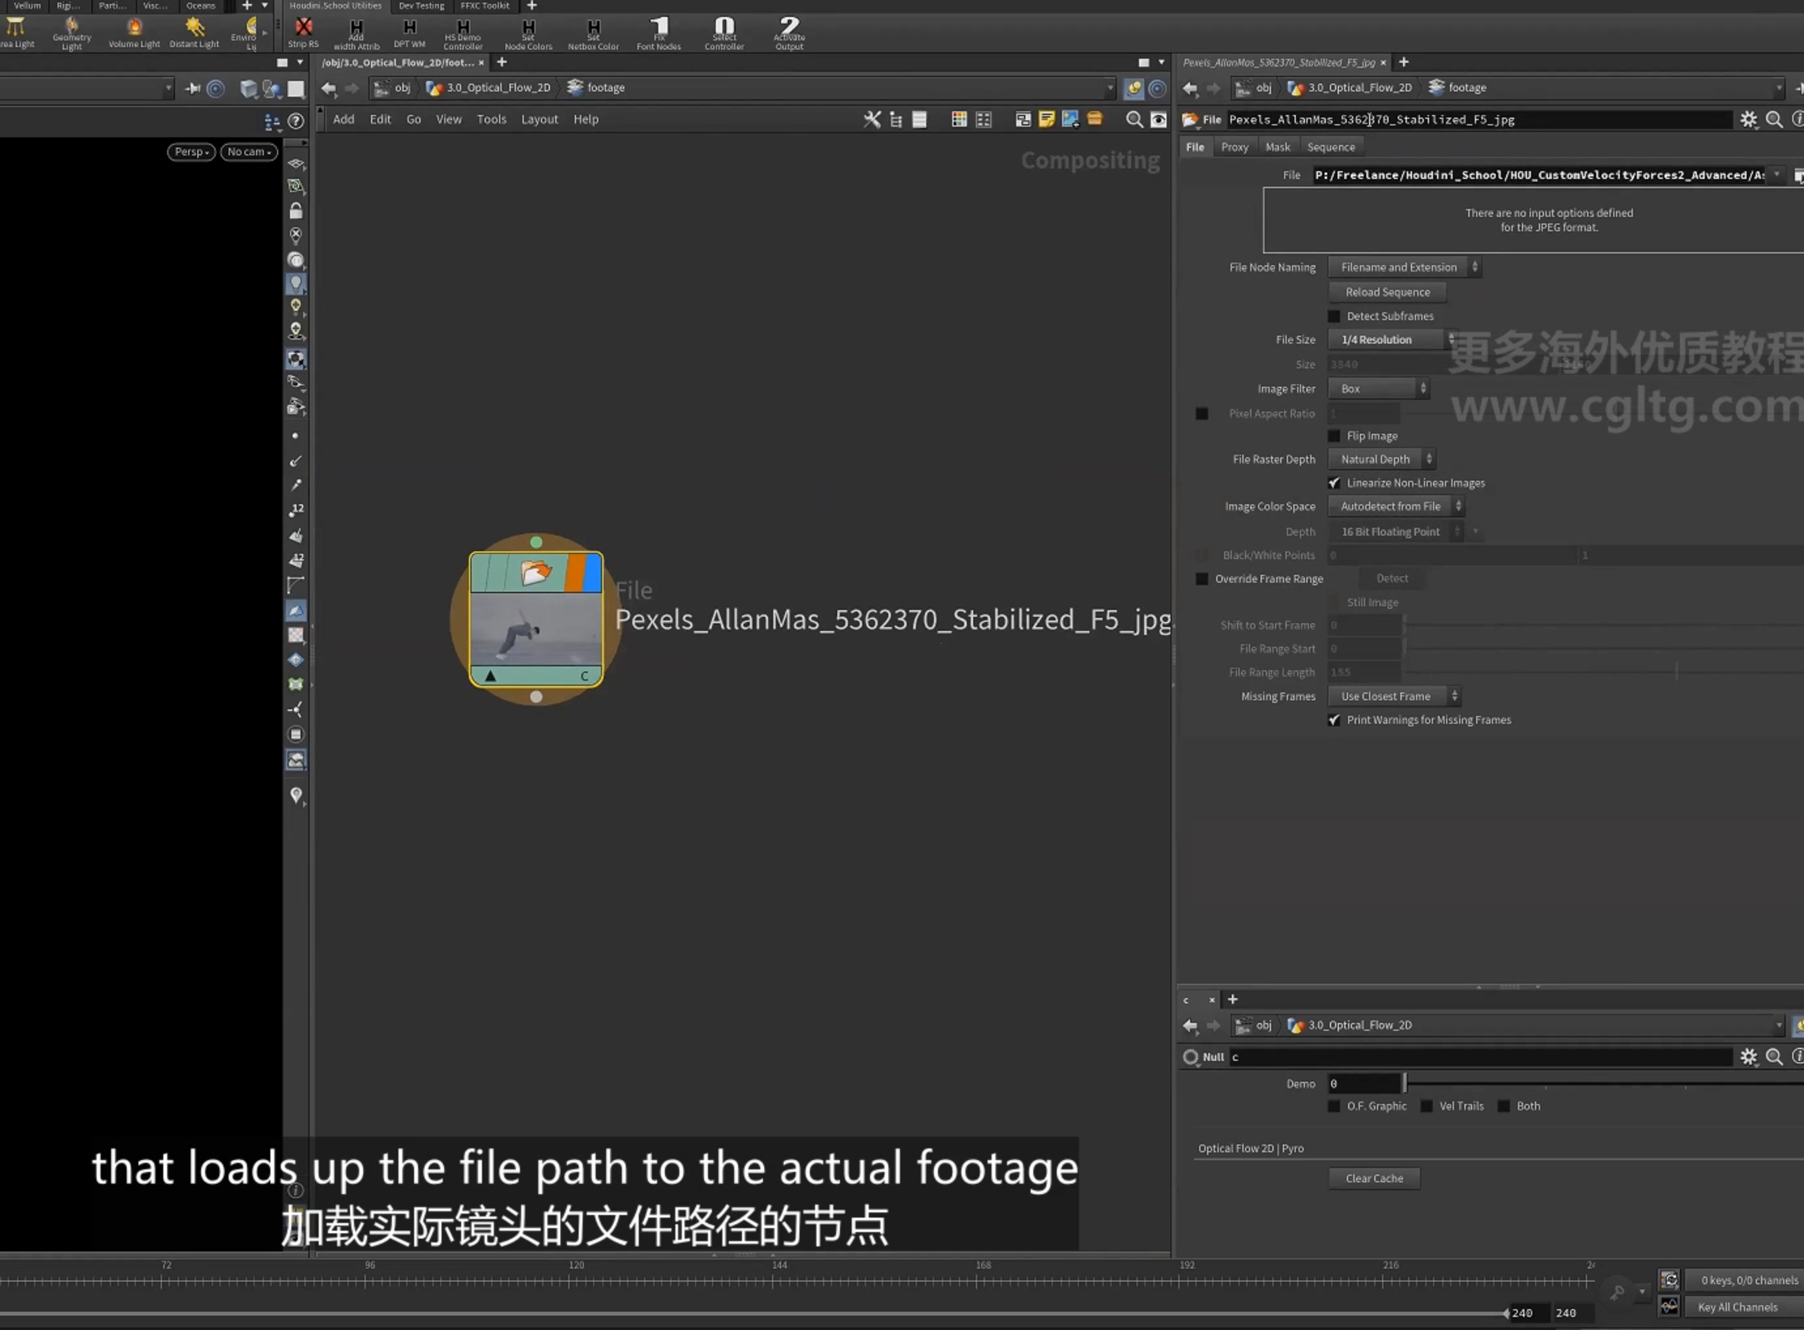1804x1330 pixels.
Task: Switch to the Mask tab
Action: 1278,148
